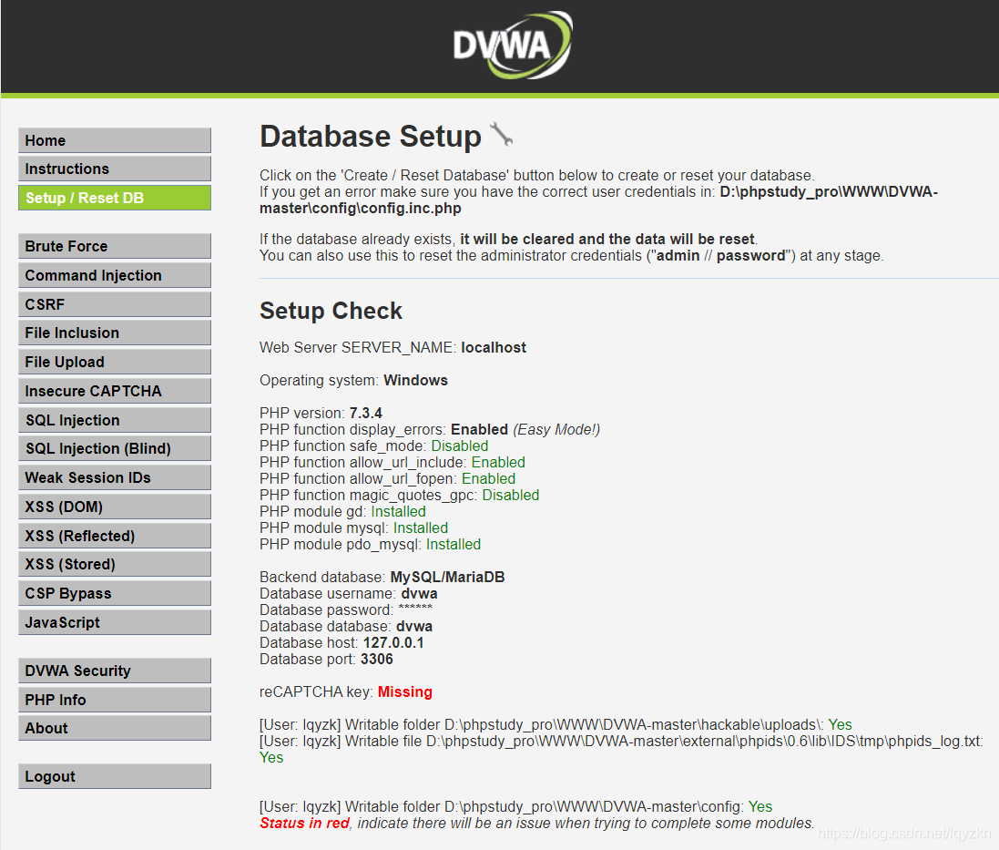Click Database database 'dvwa' value

point(414,627)
